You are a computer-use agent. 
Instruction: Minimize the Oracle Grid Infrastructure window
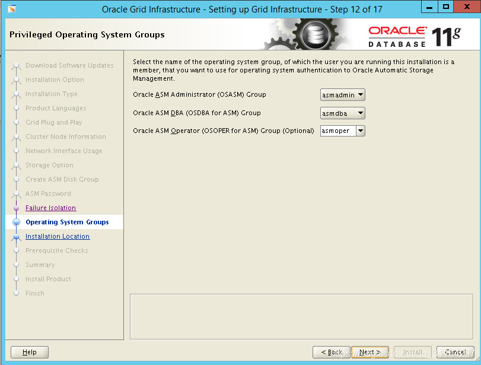coord(429,7)
